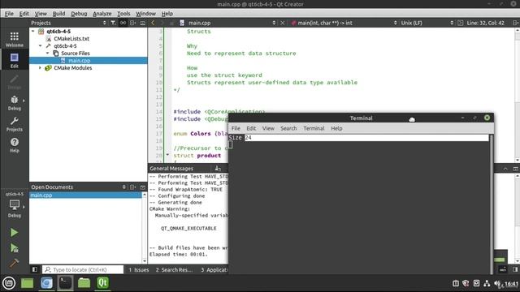The width and height of the screenshot is (520, 292).
Task: Select main.cpp in Open Documents list
Action: 85,195
